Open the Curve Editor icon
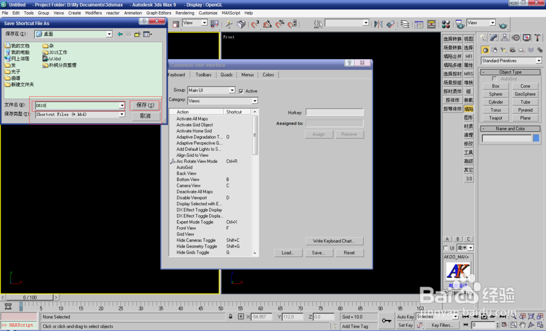This screenshot has width=546, height=331. tap(419, 24)
